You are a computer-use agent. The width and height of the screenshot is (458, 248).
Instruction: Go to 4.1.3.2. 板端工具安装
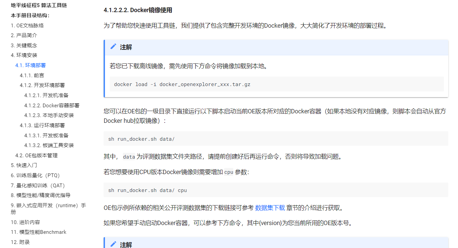click(x=49, y=145)
